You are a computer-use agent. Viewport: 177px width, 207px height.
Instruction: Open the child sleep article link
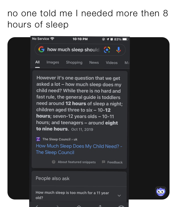click(x=79, y=149)
